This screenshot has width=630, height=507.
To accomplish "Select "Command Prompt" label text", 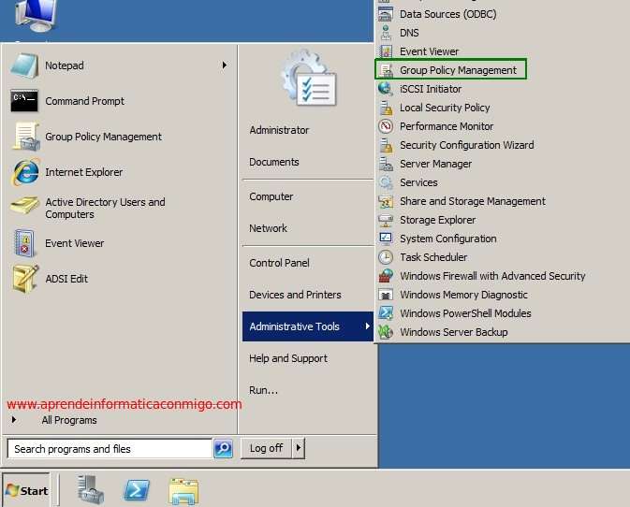I will point(84,101).
